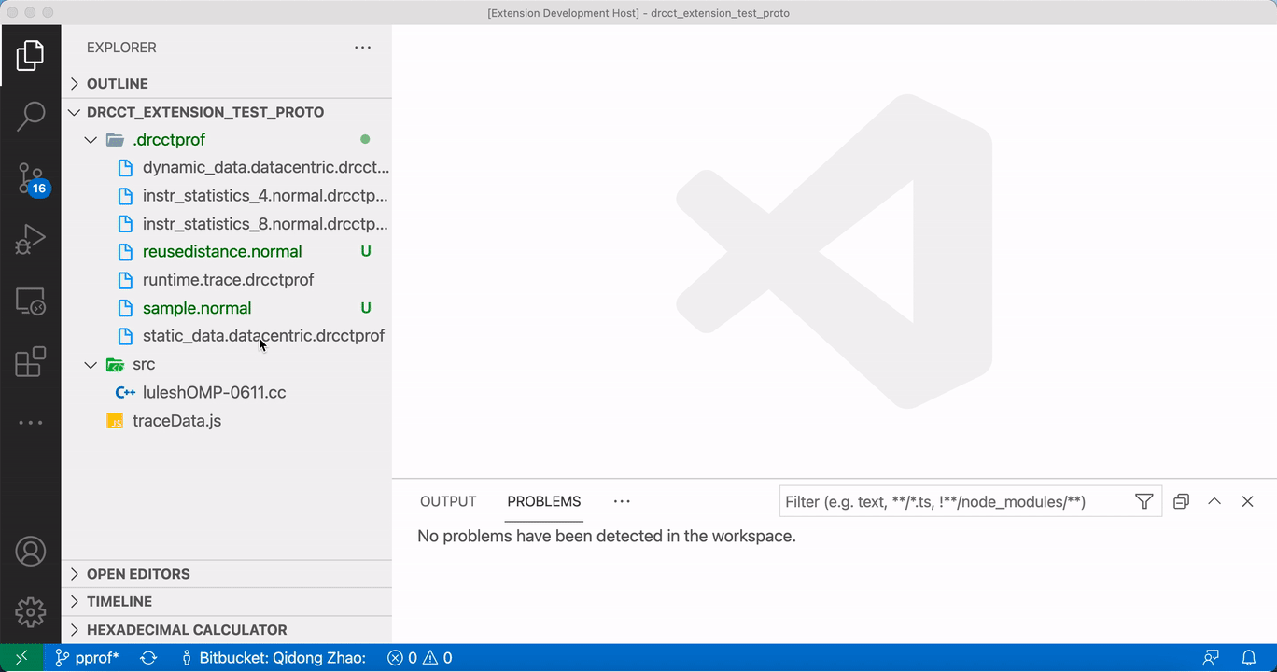Viewport: 1277px width, 672px height.
Task: Click the file icon next to runtime.trace.drcctprof
Action: pyautogui.click(x=125, y=280)
